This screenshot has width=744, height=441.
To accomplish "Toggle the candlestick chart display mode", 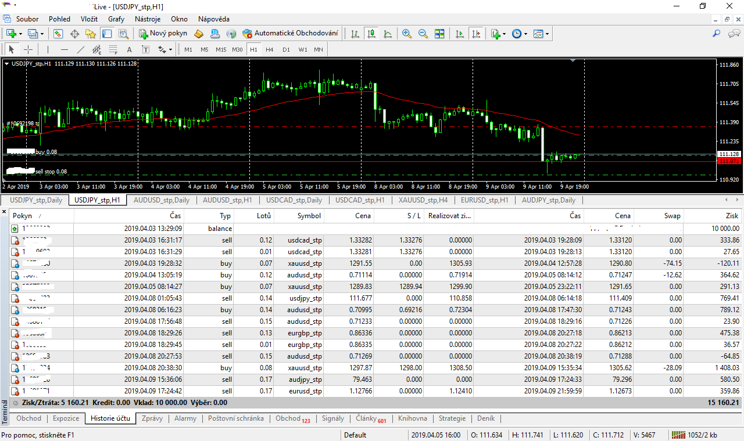I will tap(371, 34).
